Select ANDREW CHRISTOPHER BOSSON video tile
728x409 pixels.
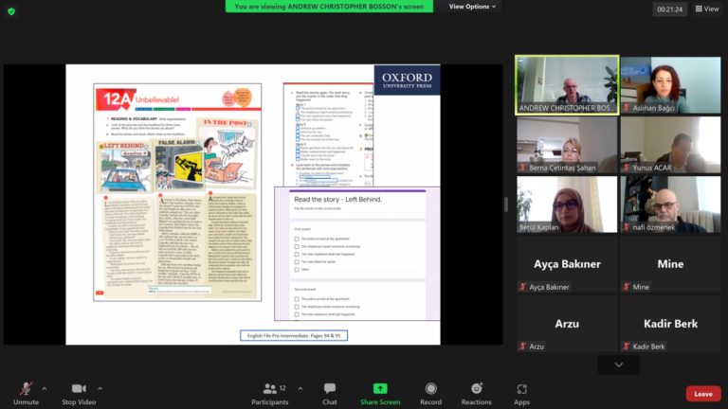point(567,85)
